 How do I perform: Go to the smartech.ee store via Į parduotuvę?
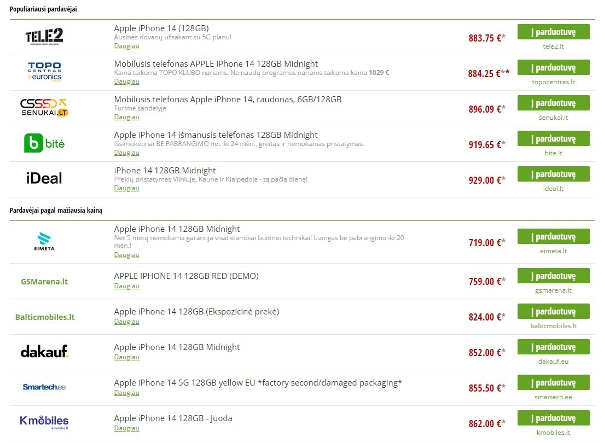click(554, 382)
